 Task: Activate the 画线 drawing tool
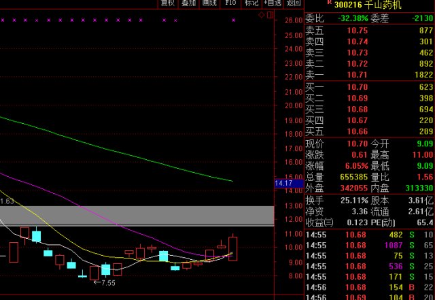[x=209, y=3]
